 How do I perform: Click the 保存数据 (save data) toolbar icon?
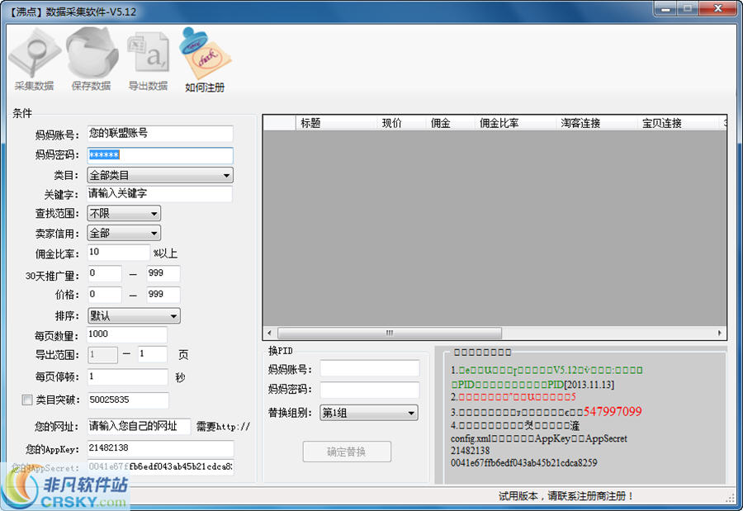point(91,58)
